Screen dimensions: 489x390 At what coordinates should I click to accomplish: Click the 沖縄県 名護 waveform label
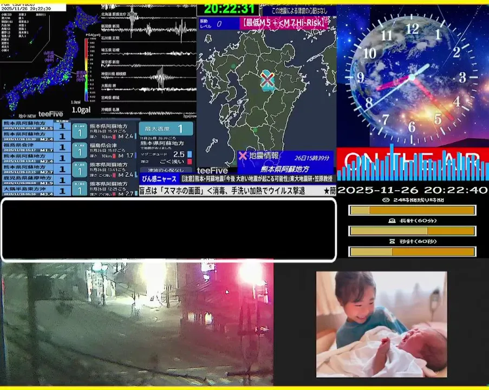[110, 110]
